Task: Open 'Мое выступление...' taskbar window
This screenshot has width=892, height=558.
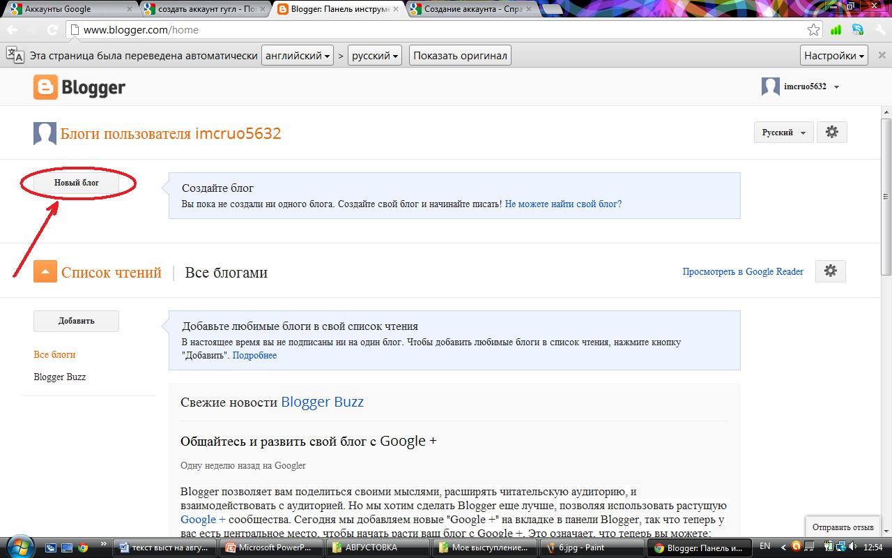Action: coord(485,548)
